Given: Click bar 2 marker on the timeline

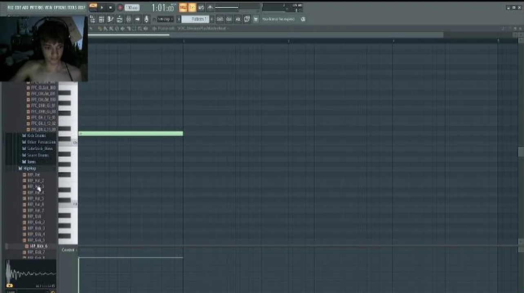Looking at the screenshot, I should point(183,41).
